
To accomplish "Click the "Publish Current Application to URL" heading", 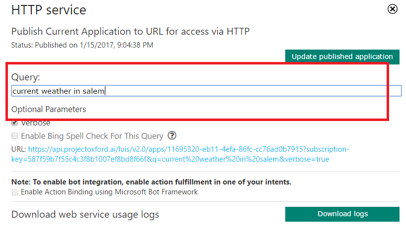I will click(x=130, y=31).
